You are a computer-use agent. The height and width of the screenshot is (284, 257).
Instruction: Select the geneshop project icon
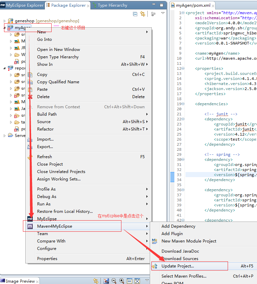point(10,21)
